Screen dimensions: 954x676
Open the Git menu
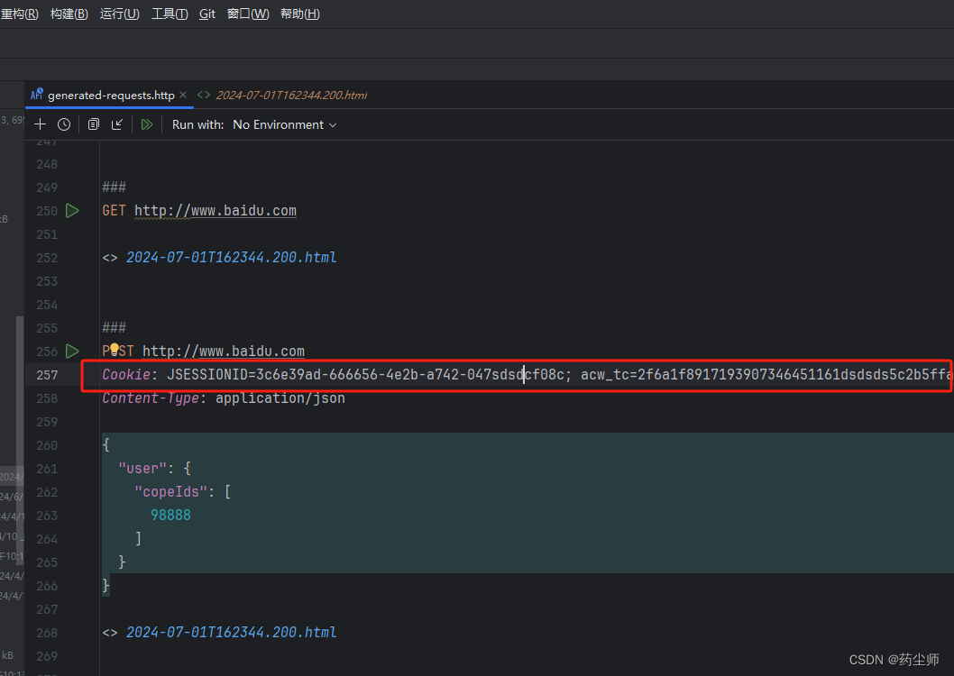pos(206,13)
